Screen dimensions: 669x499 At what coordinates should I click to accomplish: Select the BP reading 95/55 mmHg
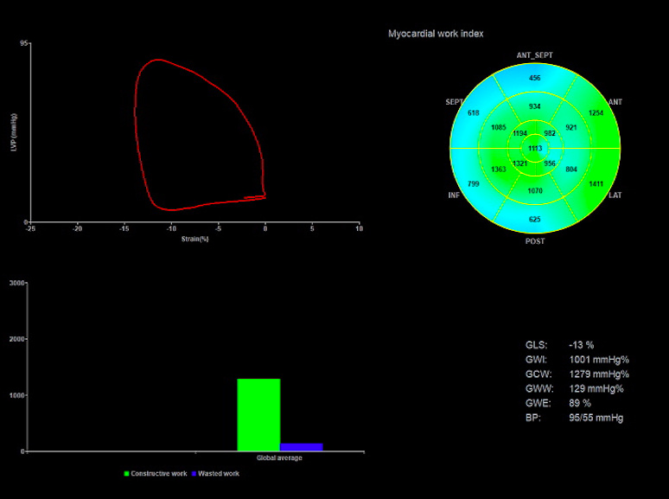596,418
